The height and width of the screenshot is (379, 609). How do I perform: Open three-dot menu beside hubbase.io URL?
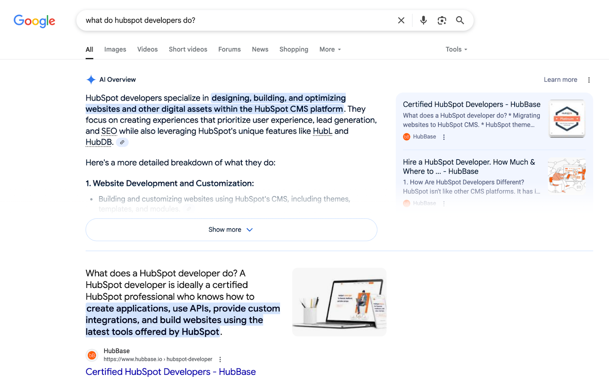point(220,359)
